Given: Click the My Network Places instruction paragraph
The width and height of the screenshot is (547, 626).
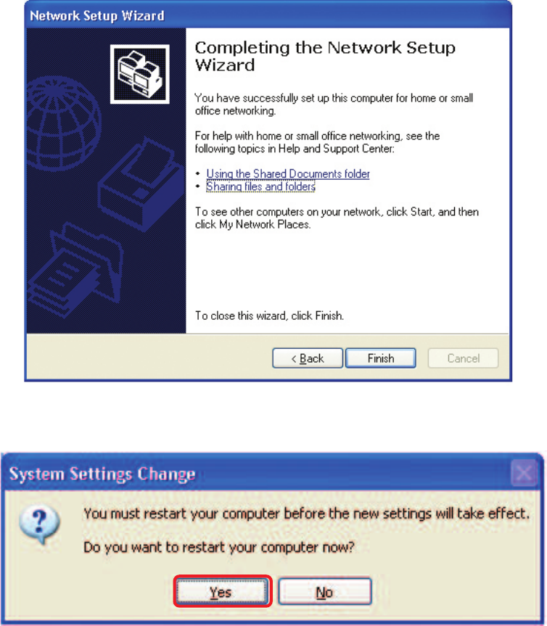Looking at the screenshot, I should 337,218.
